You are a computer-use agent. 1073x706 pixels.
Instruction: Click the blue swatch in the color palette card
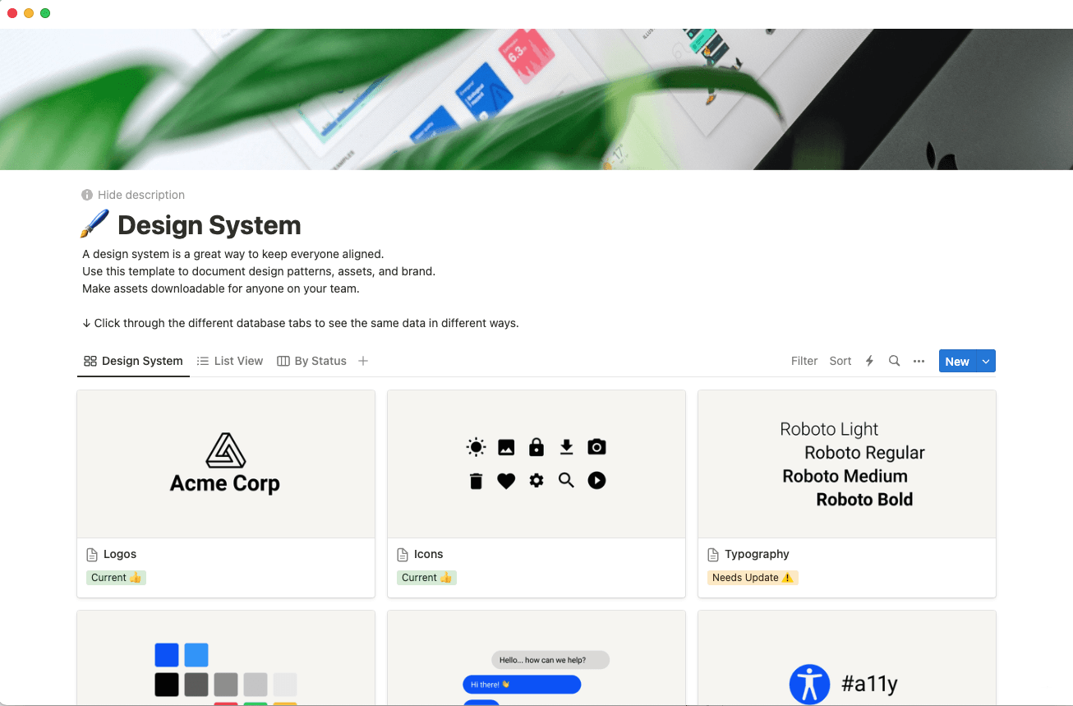tap(167, 655)
